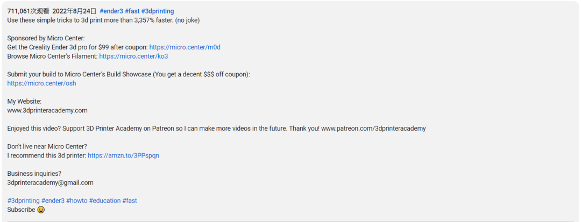
Task: Click the "Business inquiries?" line
Action: coord(34,174)
